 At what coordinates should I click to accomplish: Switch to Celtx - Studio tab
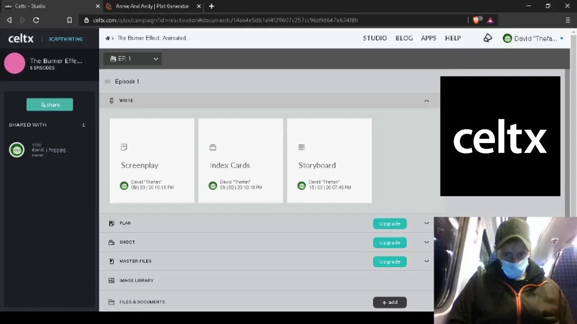51,6
